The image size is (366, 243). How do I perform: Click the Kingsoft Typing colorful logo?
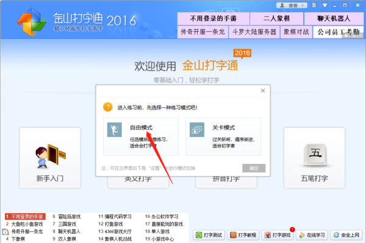click(x=32, y=22)
